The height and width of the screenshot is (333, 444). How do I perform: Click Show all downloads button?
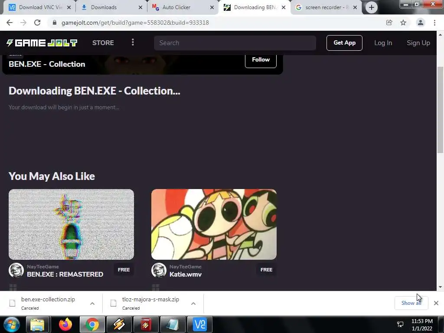(x=411, y=303)
